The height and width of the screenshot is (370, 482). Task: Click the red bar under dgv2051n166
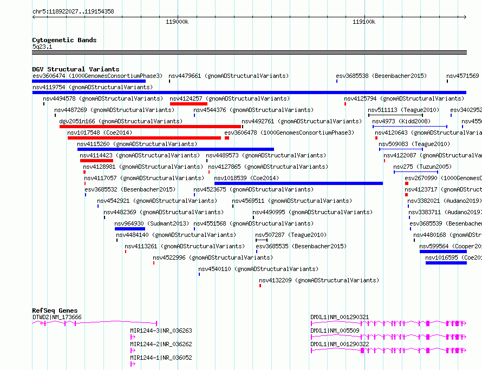(x=151, y=127)
